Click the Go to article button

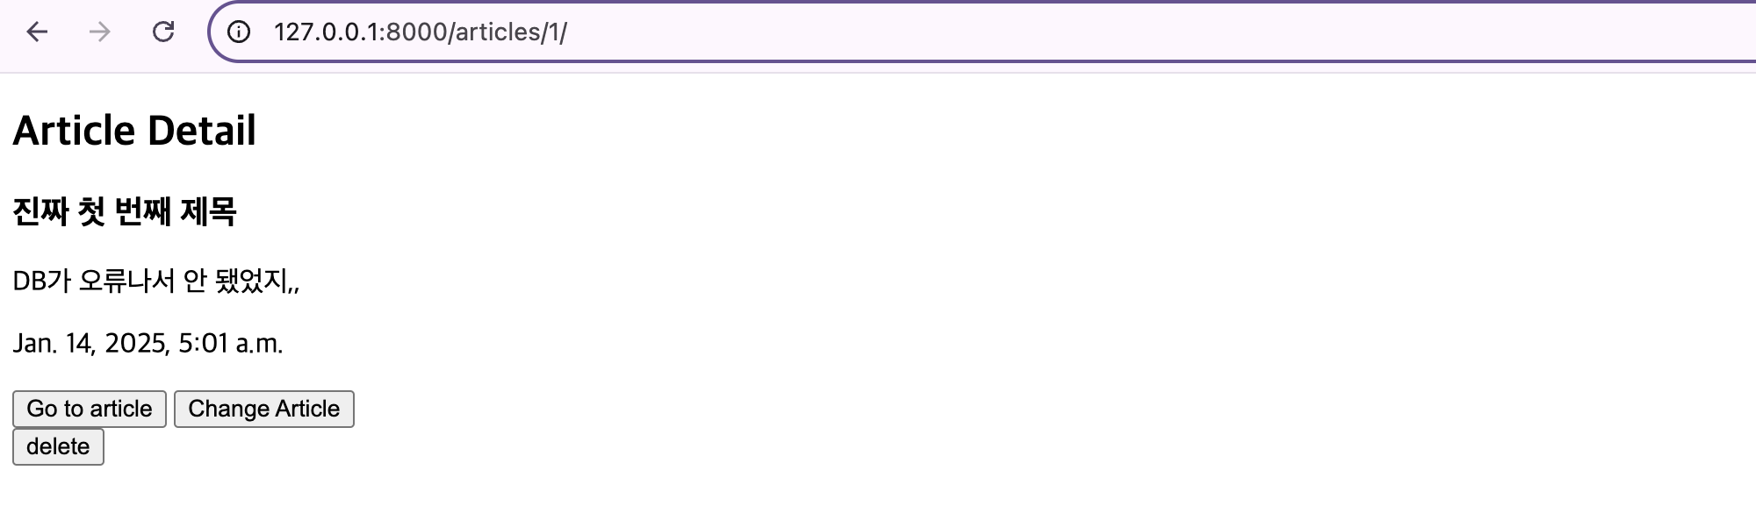pyautogui.click(x=90, y=410)
